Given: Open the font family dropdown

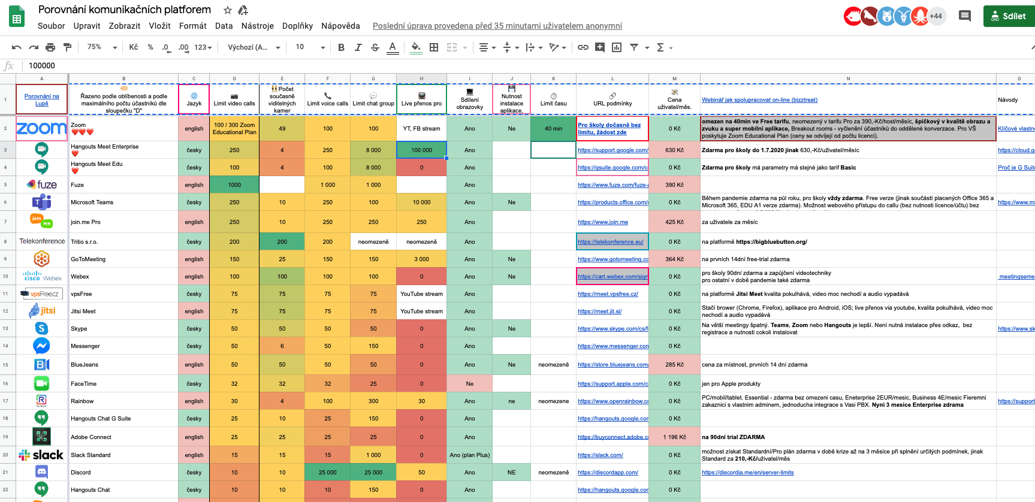Looking at the screenshot, I should coord(254,47).
